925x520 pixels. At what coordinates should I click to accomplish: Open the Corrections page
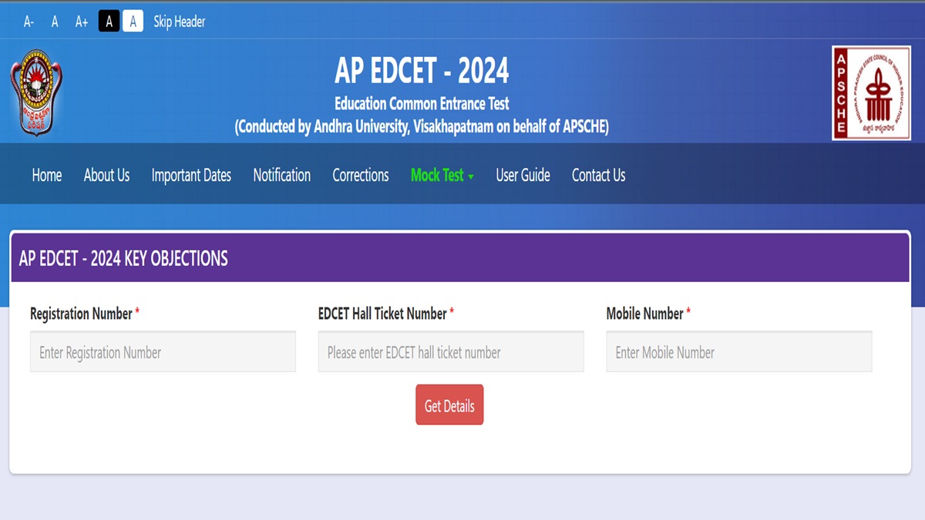361,176
